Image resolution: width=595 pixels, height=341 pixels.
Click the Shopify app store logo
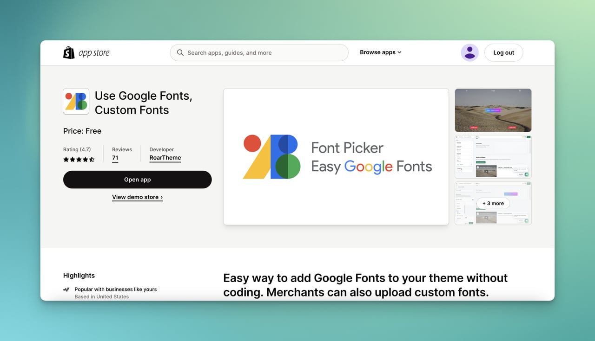click(x=86, y=52)
